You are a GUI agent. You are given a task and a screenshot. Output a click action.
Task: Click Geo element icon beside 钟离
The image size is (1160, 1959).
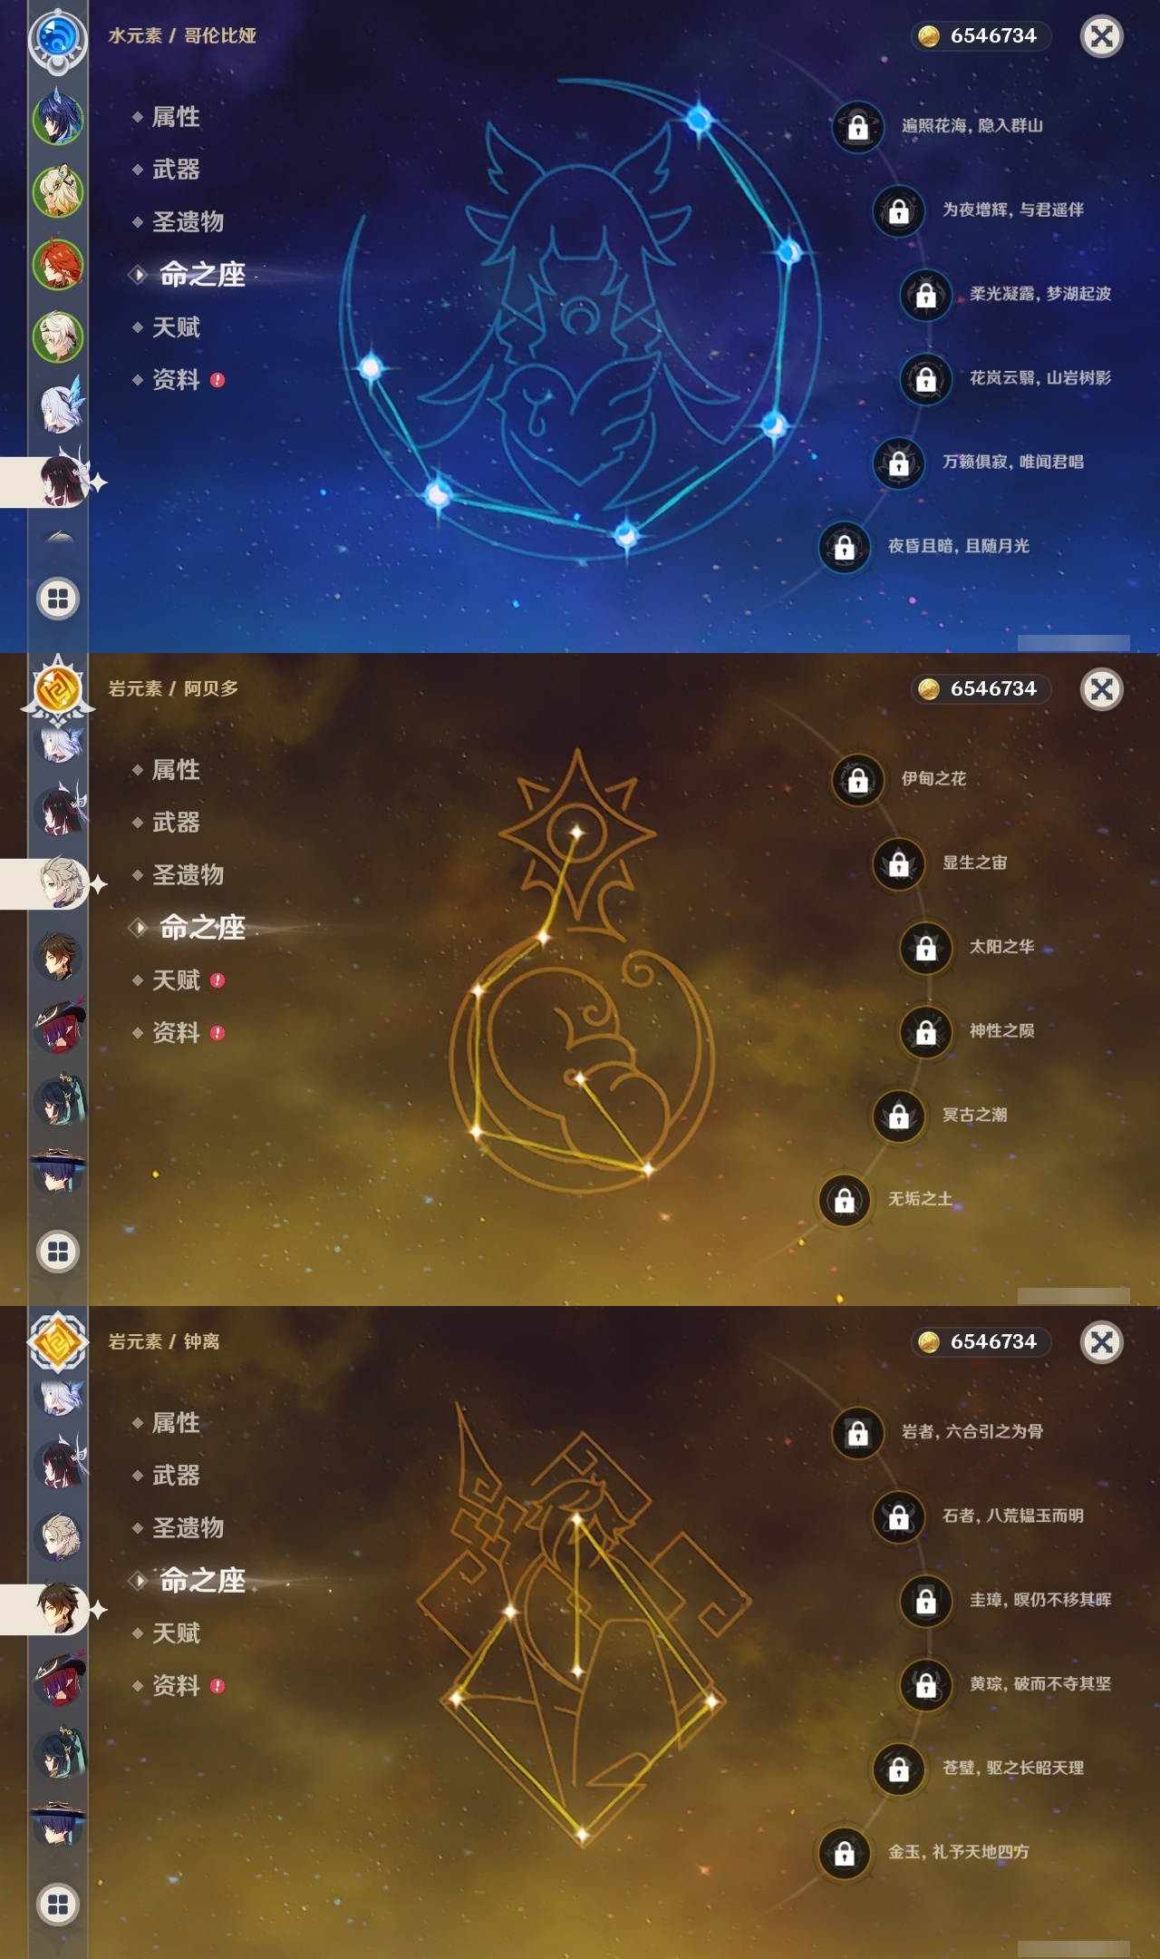(58, 1342)
